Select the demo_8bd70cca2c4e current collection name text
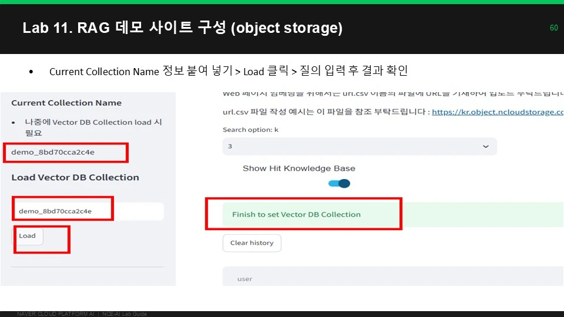The image size is (564, 317). (53, 152)
